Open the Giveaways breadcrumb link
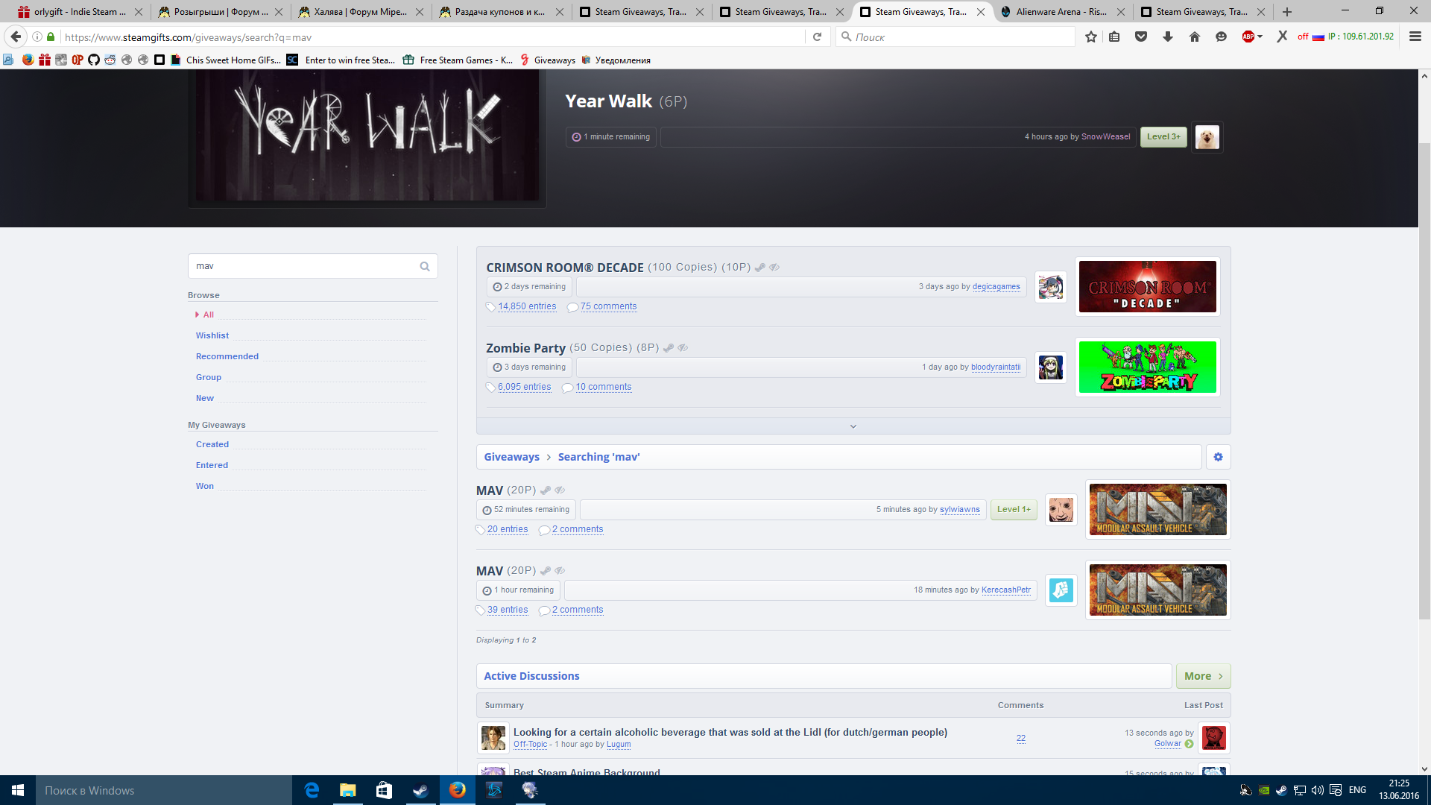Image resolution: width=1431 pixels, height=805 pixels. coord(511,457)
